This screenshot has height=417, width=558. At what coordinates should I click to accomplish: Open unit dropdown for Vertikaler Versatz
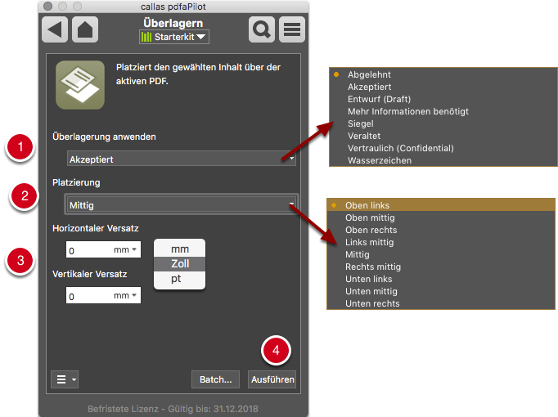126,295
